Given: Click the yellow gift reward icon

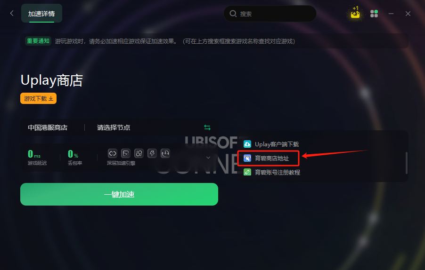Looking at the screenshot, I should (x=355, y=12).
